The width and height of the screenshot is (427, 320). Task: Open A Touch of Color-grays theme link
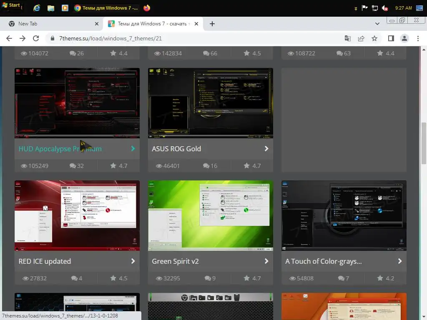point(323,261)
